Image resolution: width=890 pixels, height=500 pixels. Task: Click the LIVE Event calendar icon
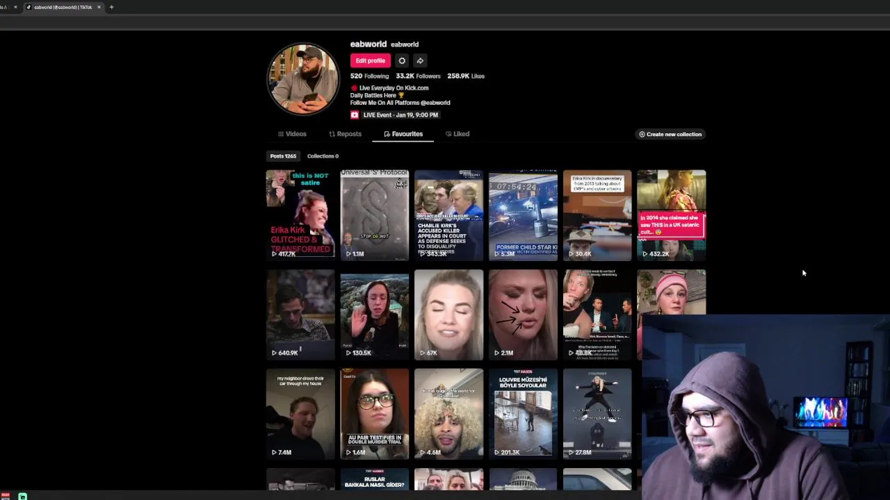pyautogui.click(x=355, y=115)
